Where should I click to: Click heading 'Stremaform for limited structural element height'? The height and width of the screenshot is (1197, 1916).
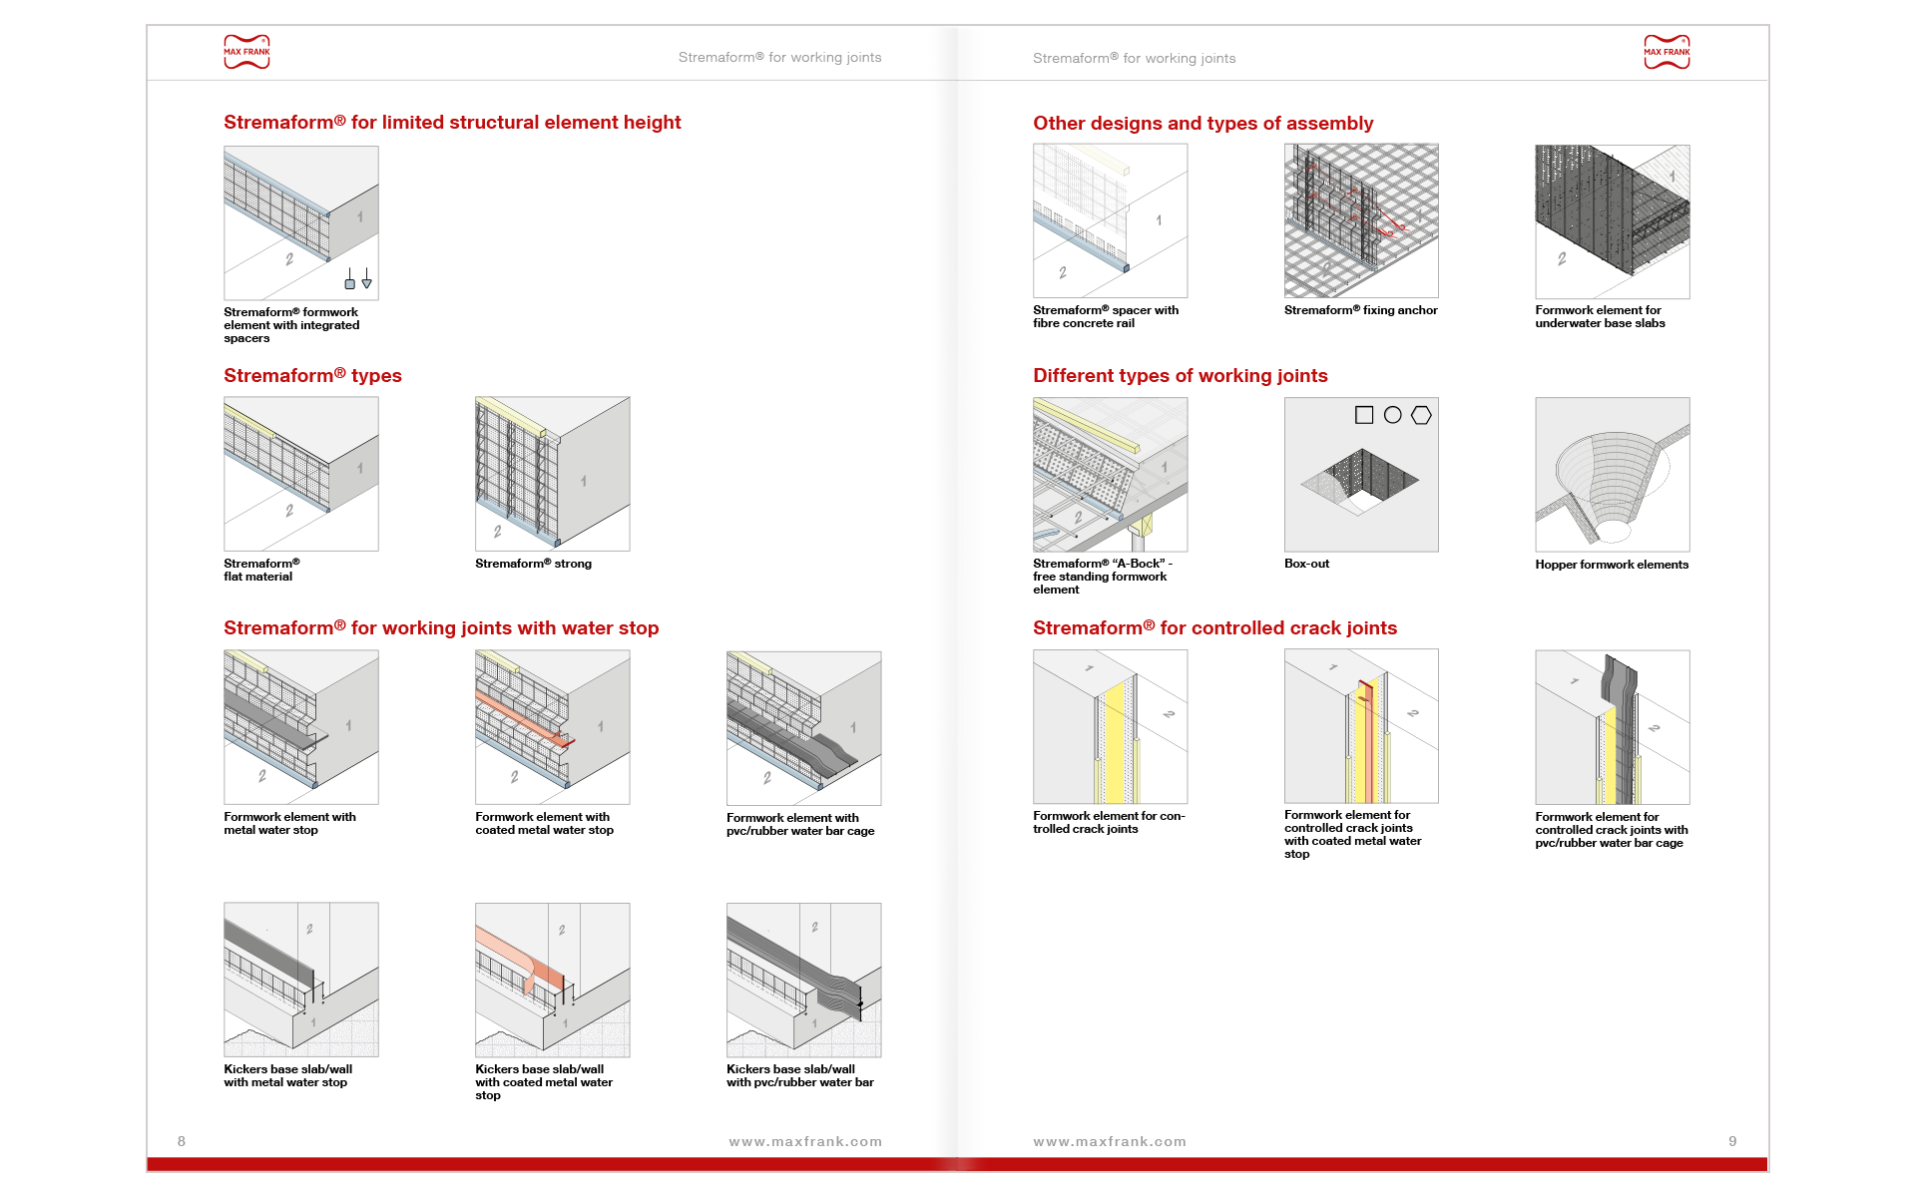(452, 122)
